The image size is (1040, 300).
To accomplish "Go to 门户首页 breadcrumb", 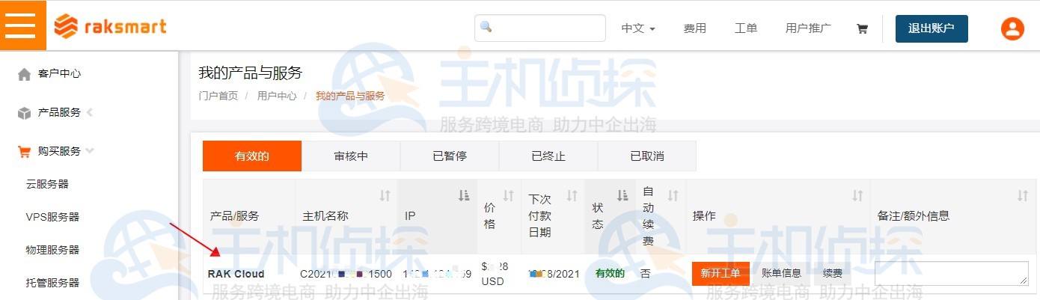I will click(218, 96).
